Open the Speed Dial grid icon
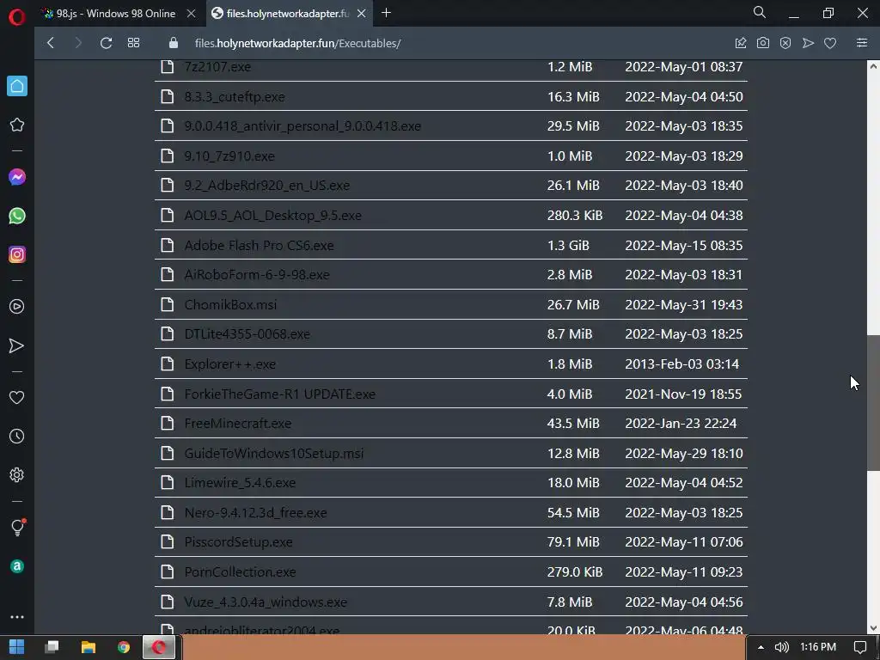The image size is (880, 660). coord(133,43)
